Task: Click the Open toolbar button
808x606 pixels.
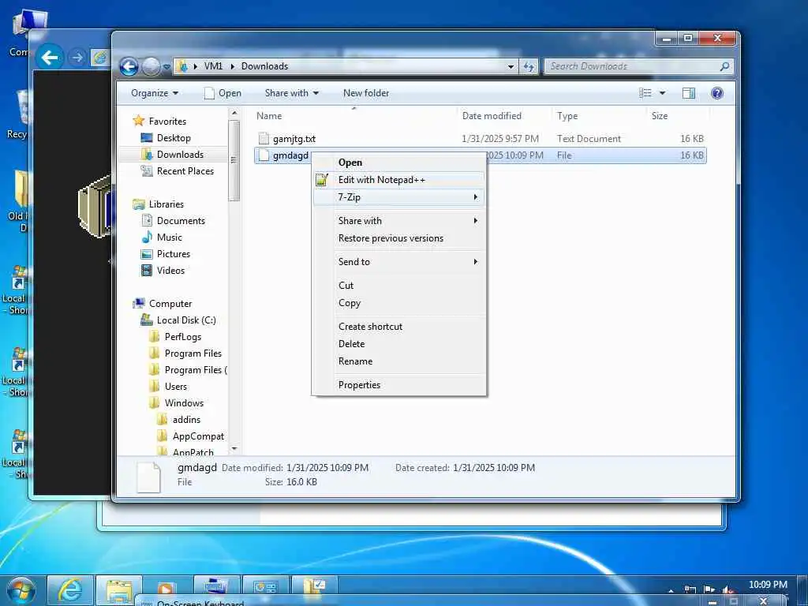Action: [x=223, y=93]
